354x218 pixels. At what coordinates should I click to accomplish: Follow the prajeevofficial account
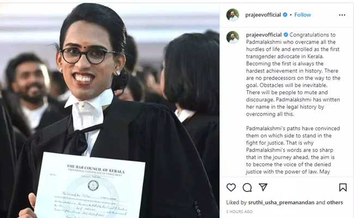302,15
